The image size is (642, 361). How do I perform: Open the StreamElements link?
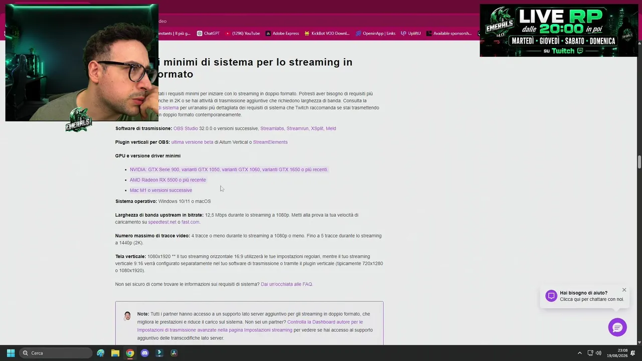270,142
